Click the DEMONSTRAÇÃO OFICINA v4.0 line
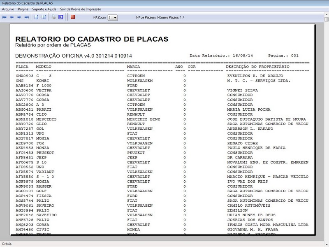329x247 pixels. point(74,56)
